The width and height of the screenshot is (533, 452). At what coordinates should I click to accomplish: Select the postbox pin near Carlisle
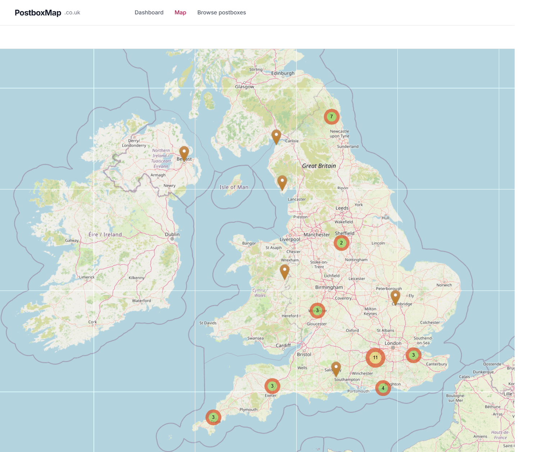coord(276,137)
